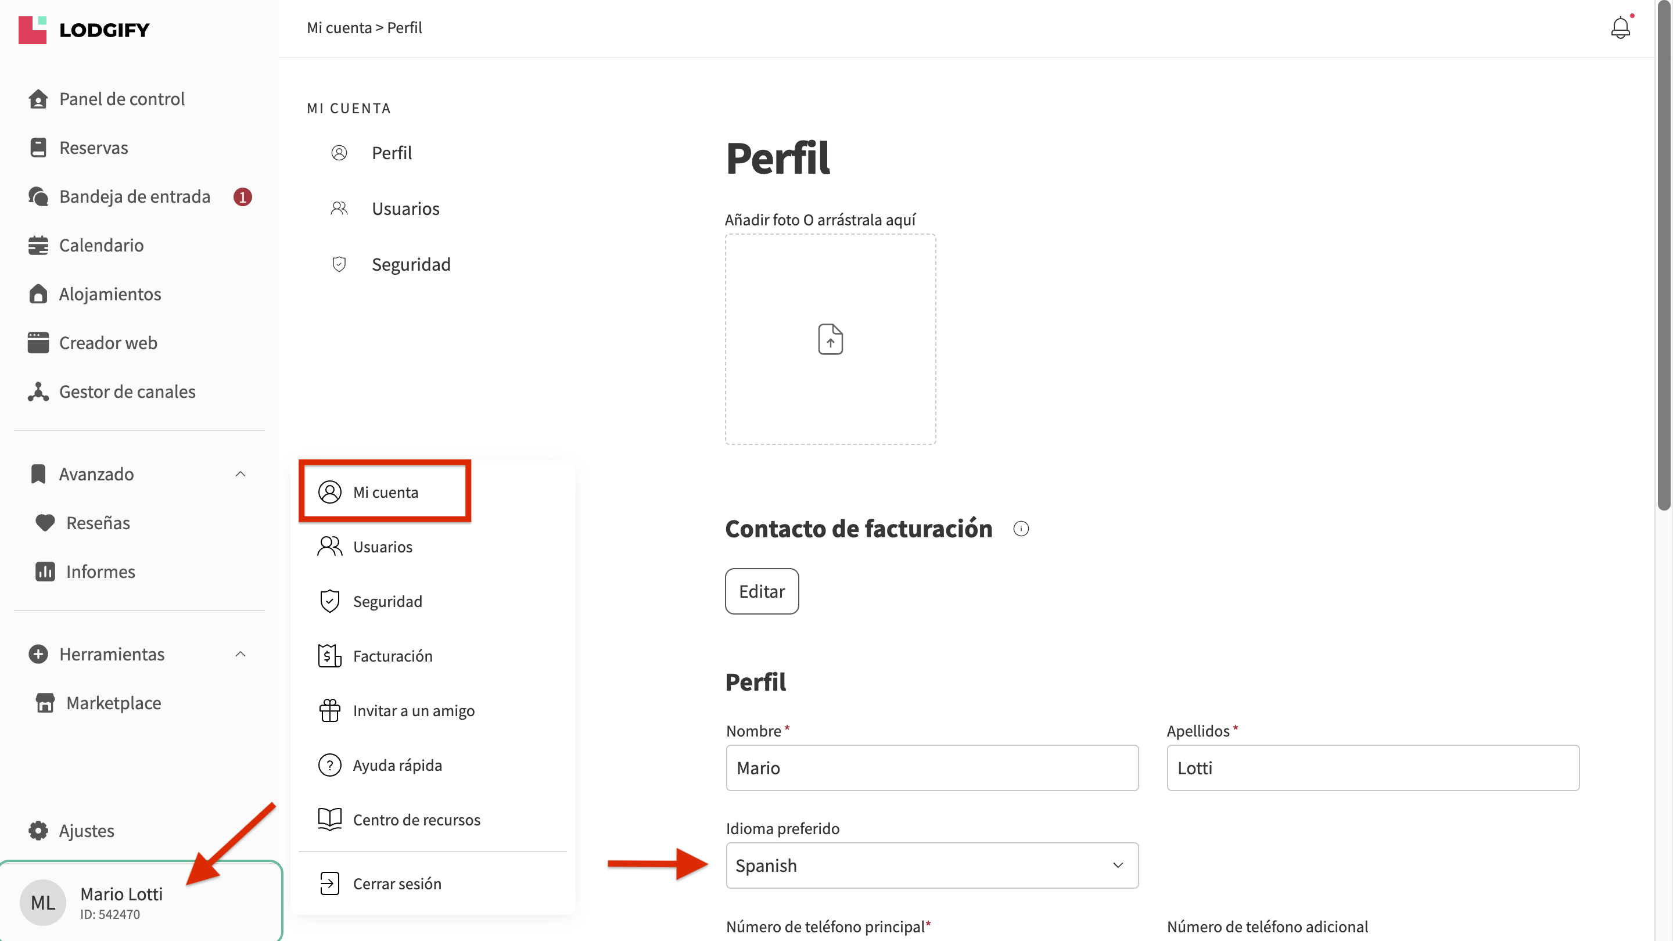1673x941 pixels.
Task: Click the Ajustes gear icon
Action: point(38,831)
